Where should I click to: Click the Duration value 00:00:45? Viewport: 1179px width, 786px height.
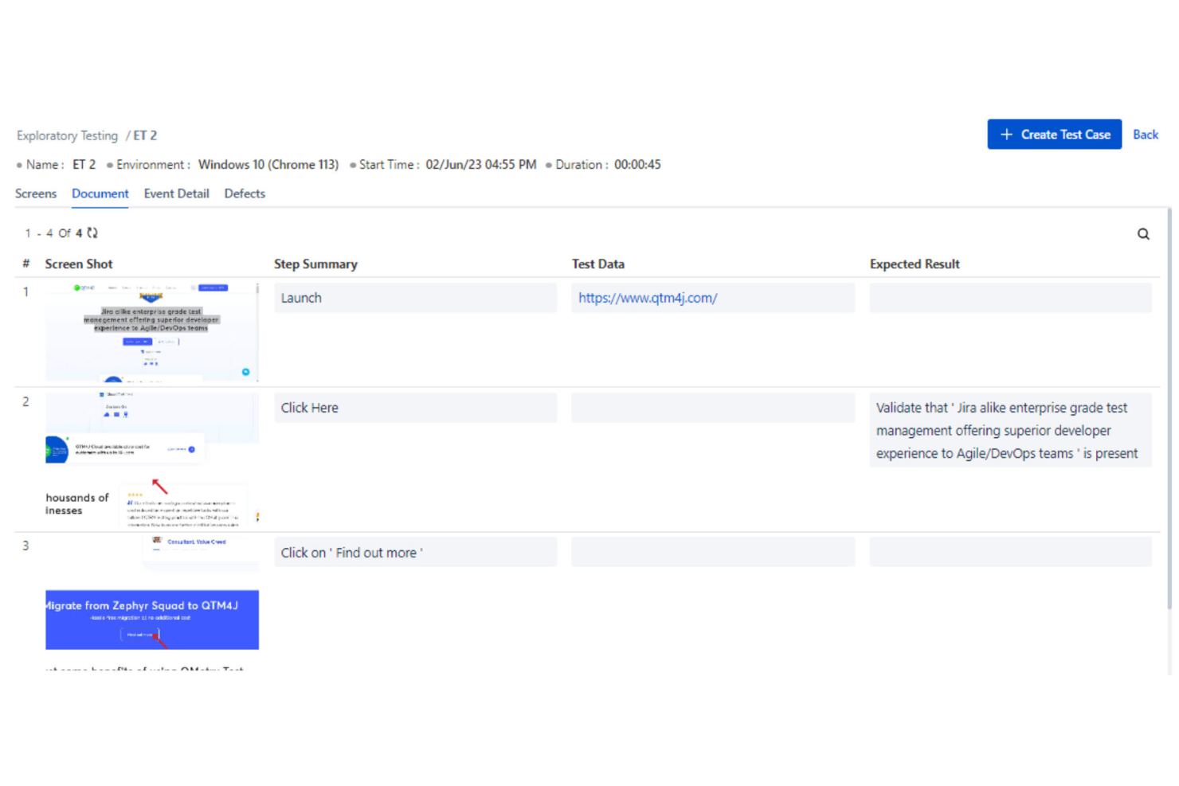(x=637, y=165)
